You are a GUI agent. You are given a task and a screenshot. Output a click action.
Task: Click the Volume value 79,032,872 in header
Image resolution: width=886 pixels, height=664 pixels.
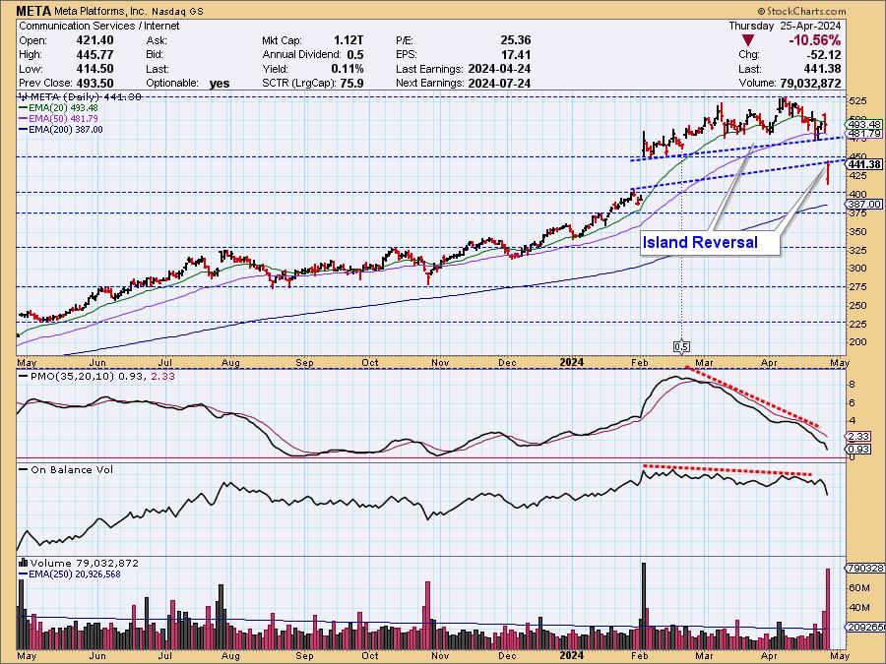coord(809,83)
